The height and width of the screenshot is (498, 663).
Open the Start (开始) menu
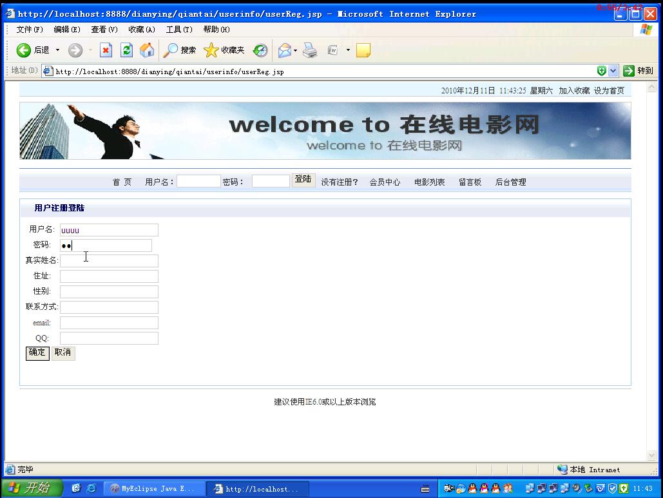32,488
